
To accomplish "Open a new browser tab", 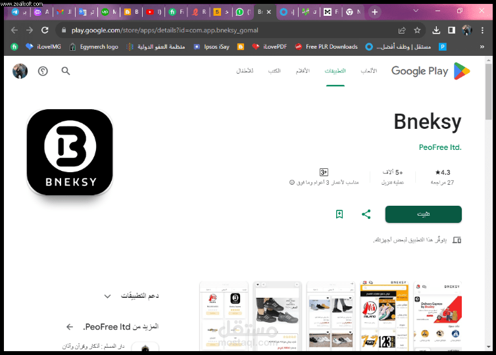I will tap(375, 12).
